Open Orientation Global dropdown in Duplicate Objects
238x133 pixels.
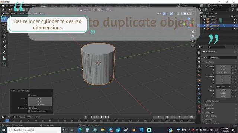click(40, 108)
